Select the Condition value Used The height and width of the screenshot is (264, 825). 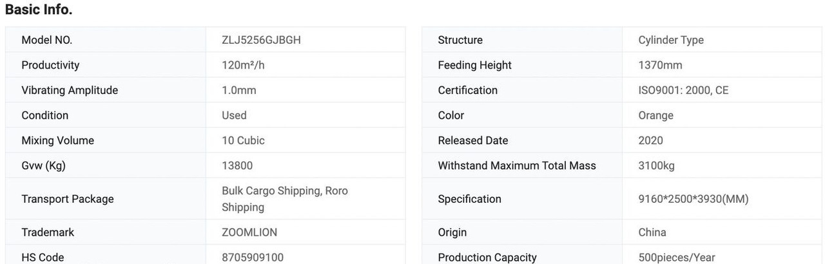tap(234, 115)
